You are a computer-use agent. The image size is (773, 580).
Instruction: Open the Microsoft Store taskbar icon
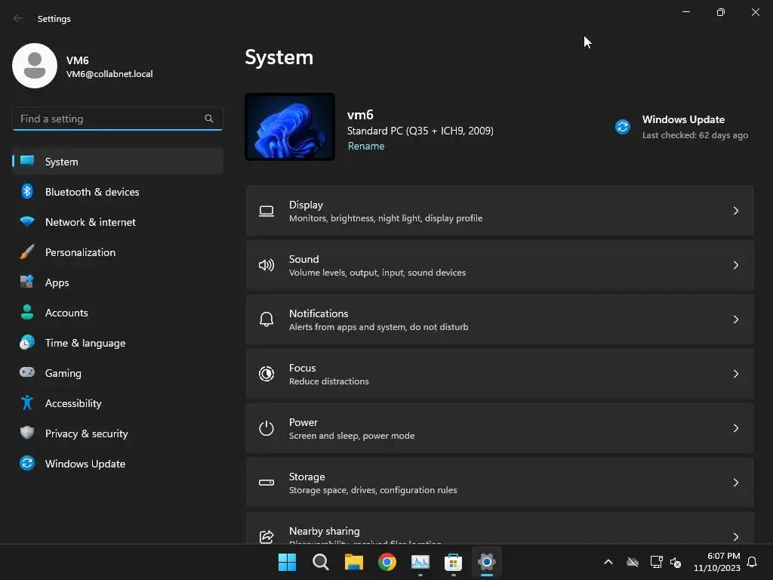point(453,562)
